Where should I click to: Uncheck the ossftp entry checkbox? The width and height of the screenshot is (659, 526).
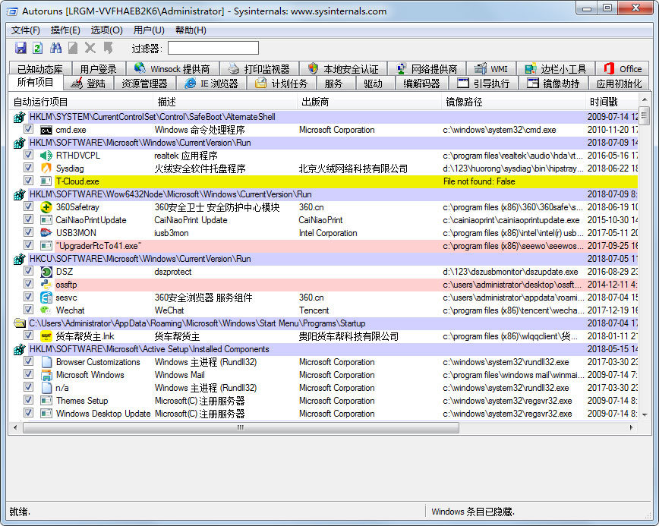[28, 284]
